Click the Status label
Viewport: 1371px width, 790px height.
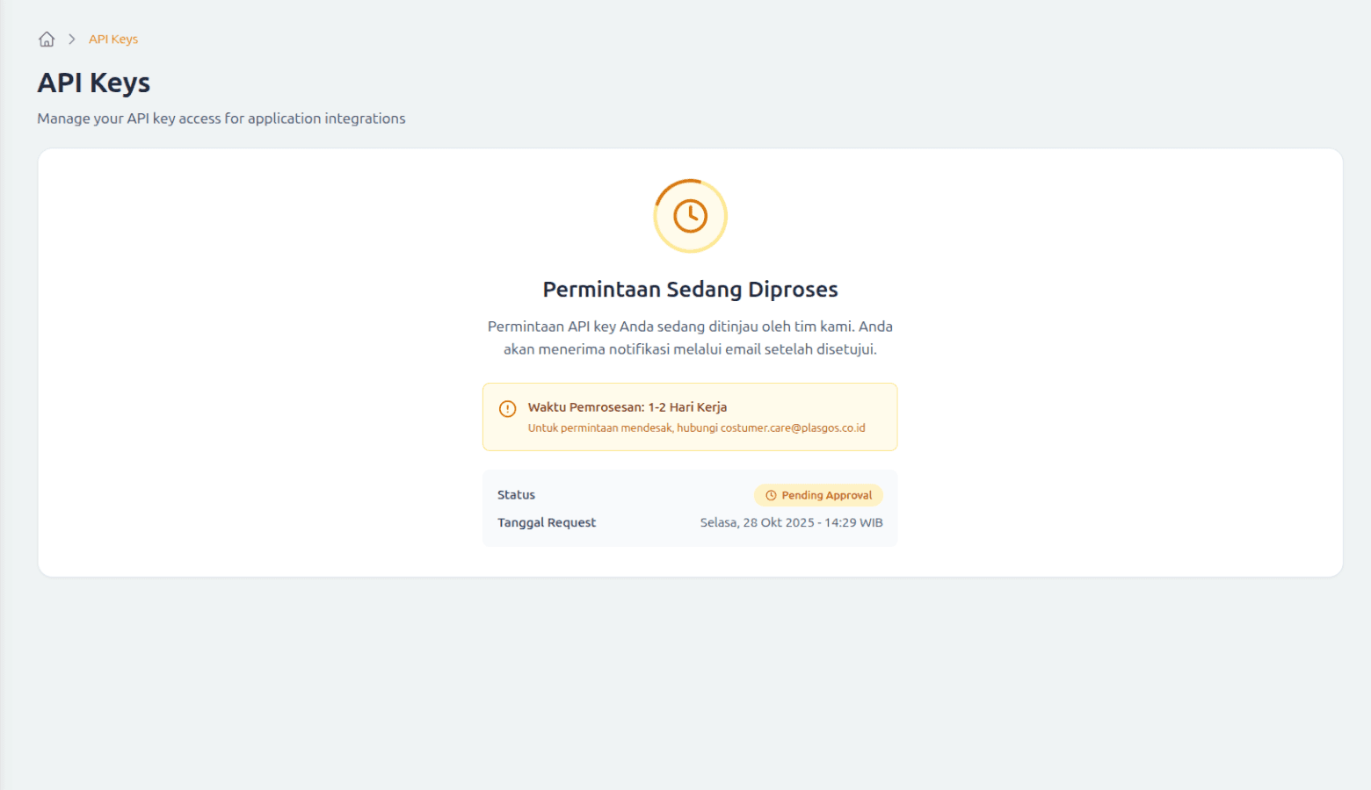coord(516,495)
